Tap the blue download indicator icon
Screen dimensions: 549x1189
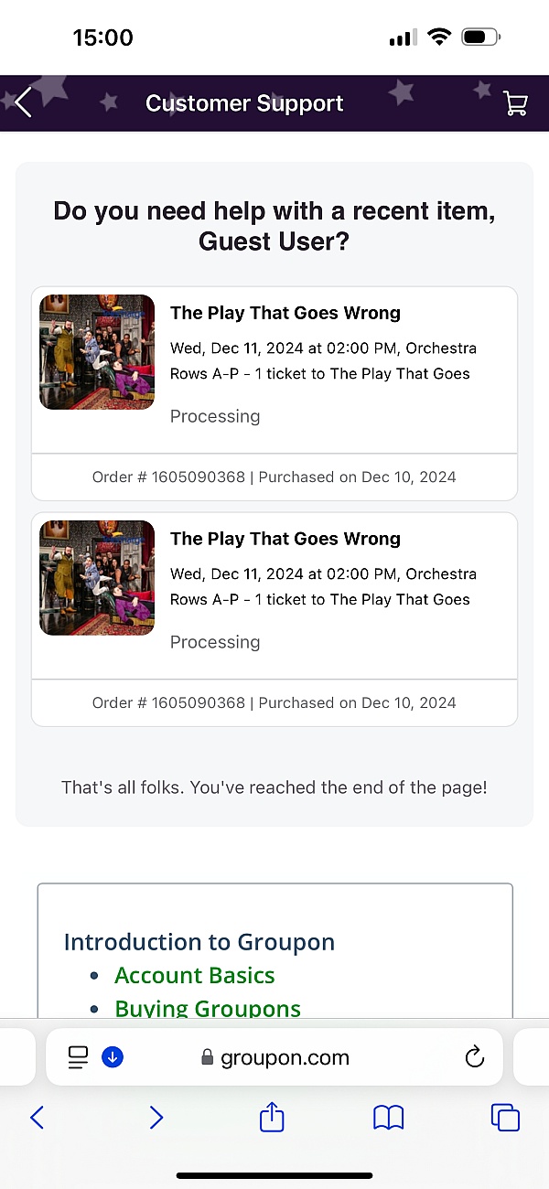113,1058
